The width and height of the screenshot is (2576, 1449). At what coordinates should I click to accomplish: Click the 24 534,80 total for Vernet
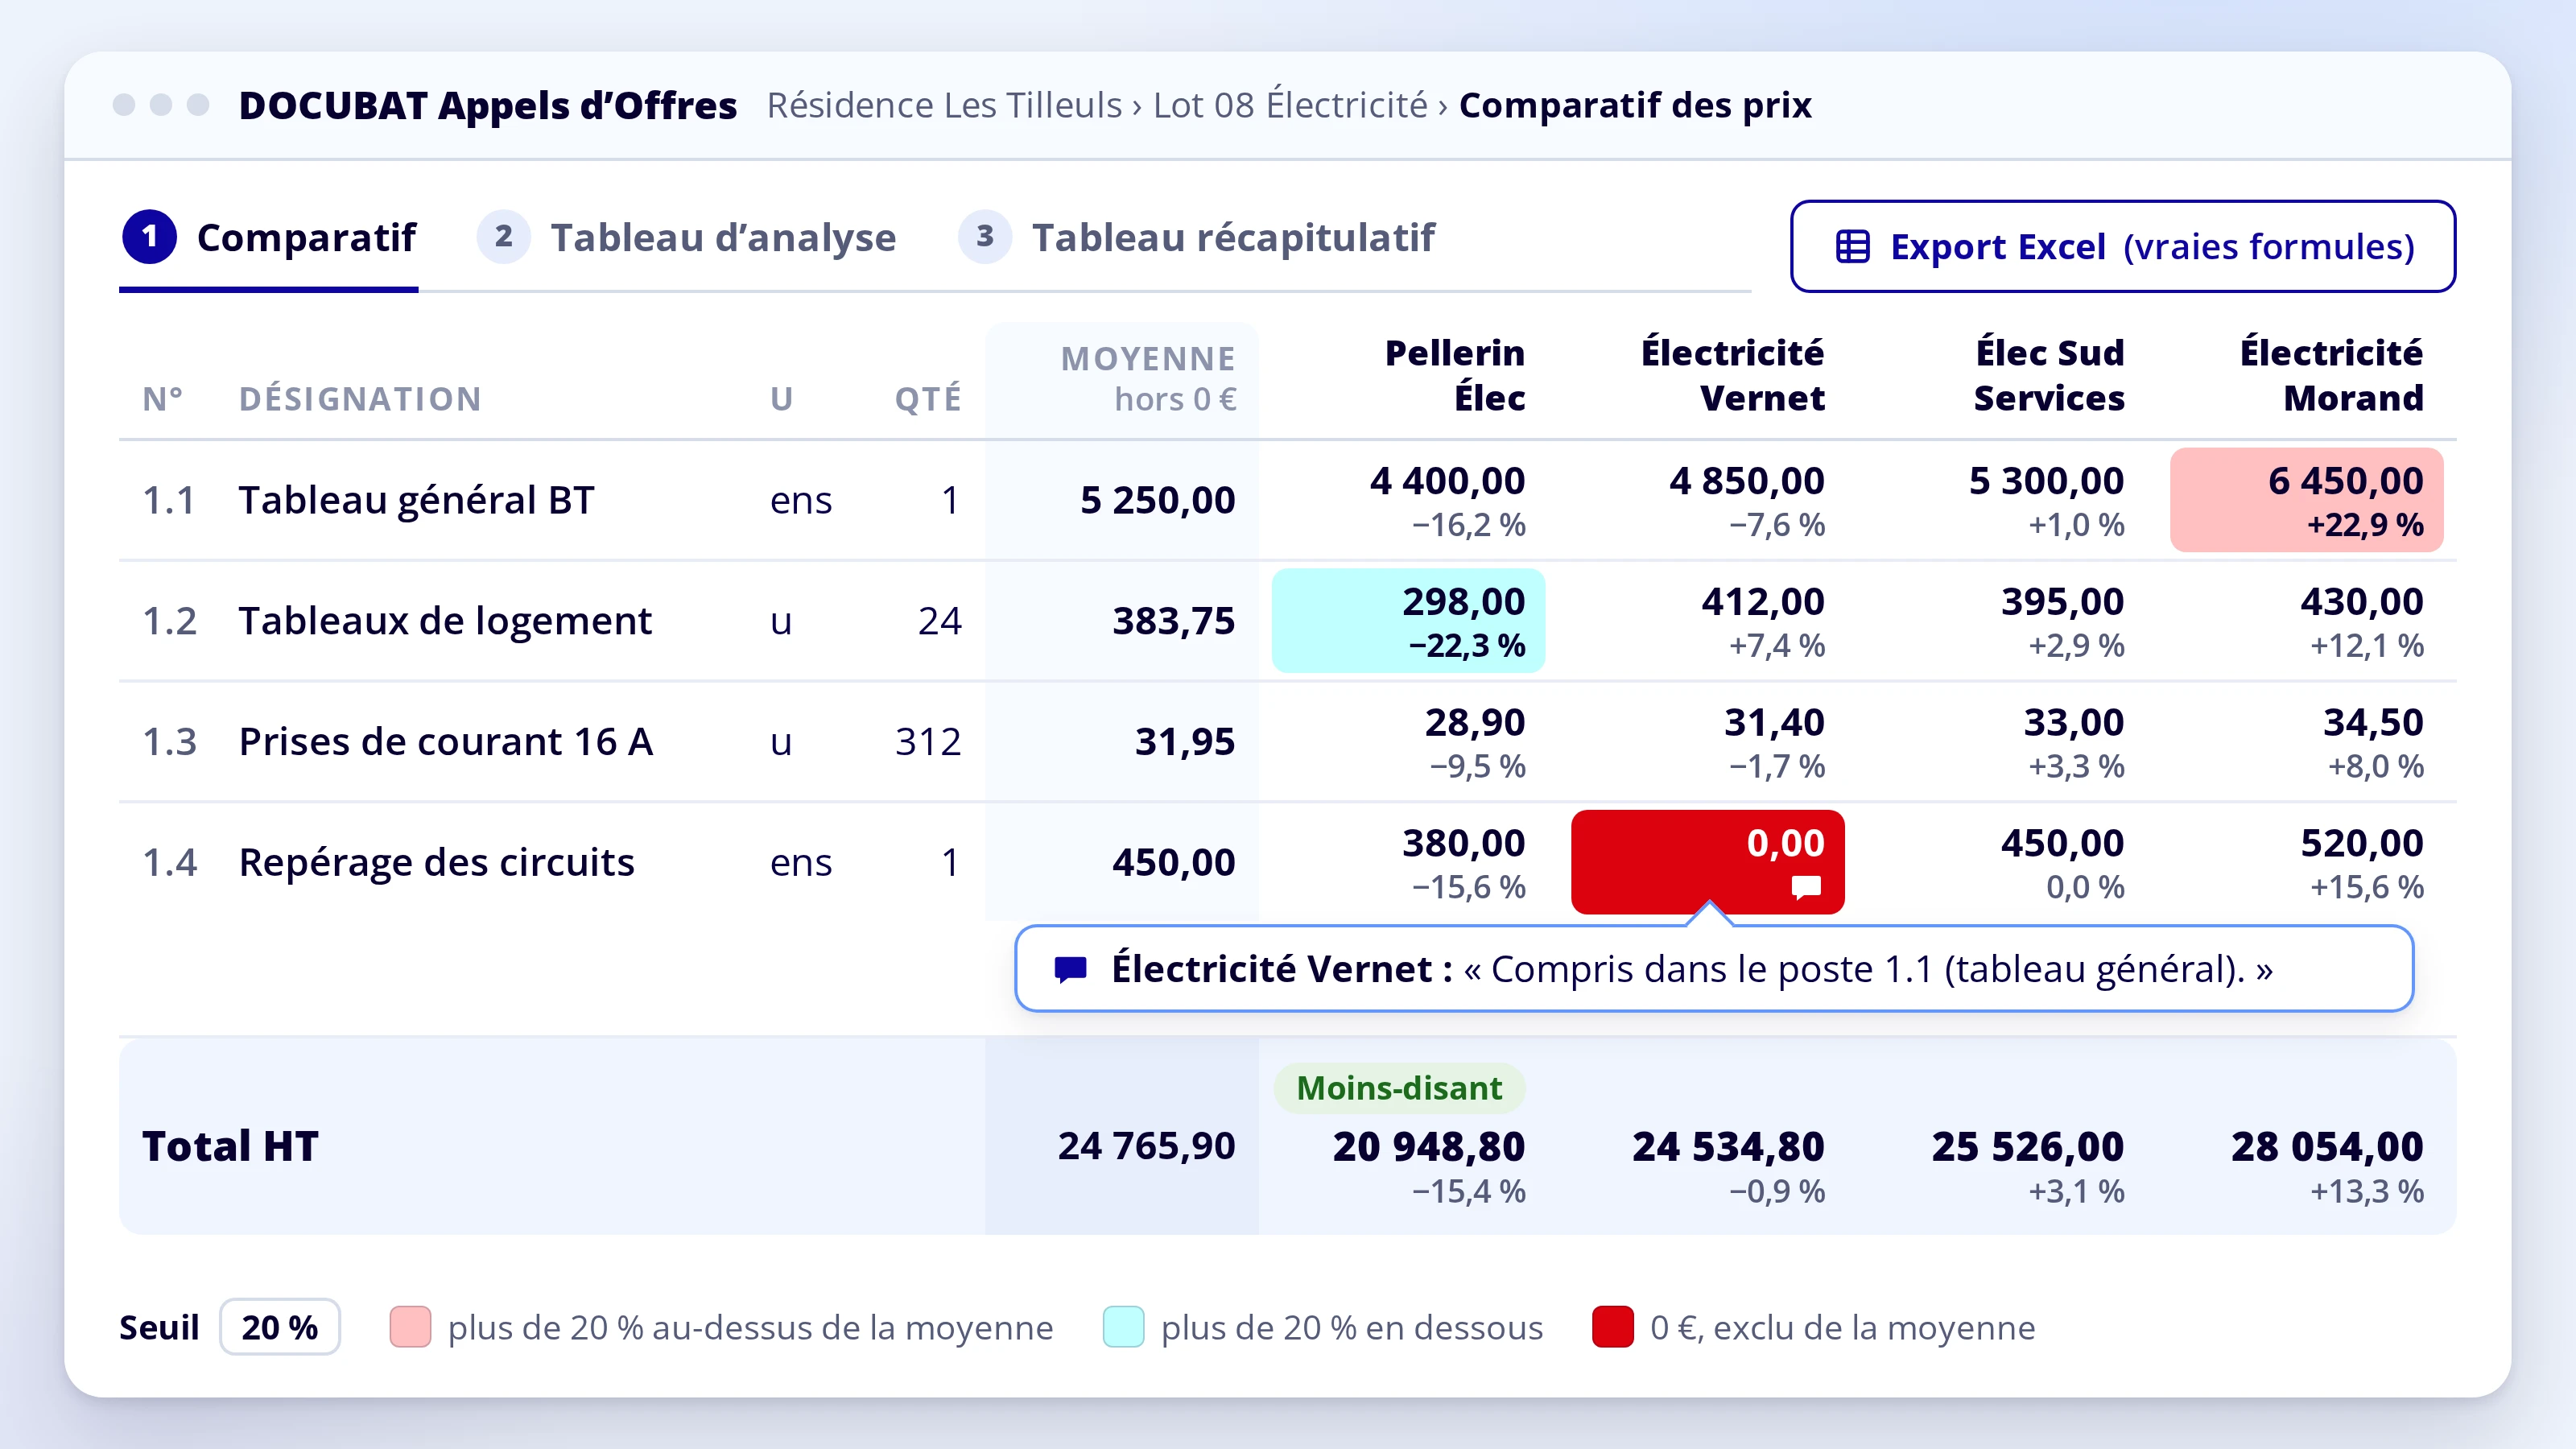[1728, 1147]
